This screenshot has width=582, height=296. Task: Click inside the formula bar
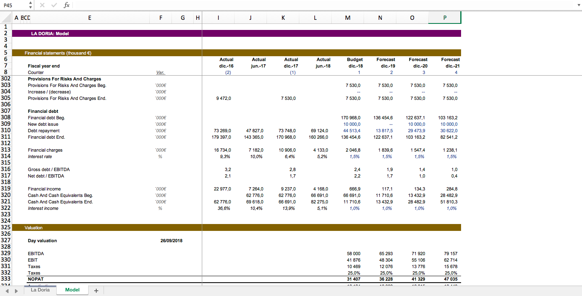point(324,5)
